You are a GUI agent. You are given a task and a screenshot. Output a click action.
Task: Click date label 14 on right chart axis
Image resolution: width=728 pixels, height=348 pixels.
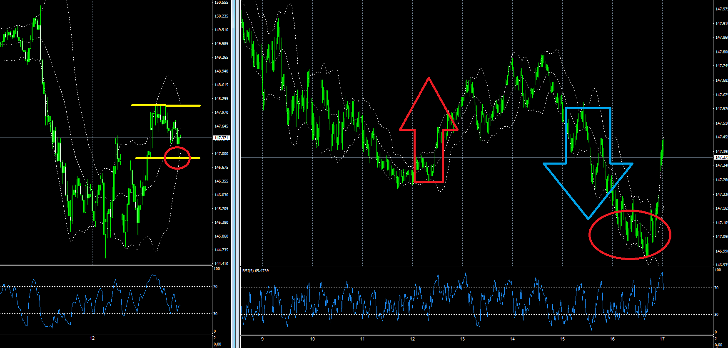(512, 339)
